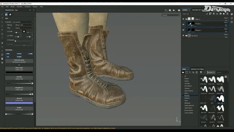The height and width of the screenshot is (132, 234).
Task: Click the add fill layer icon in Layers
Action: (x=217, y=14)
